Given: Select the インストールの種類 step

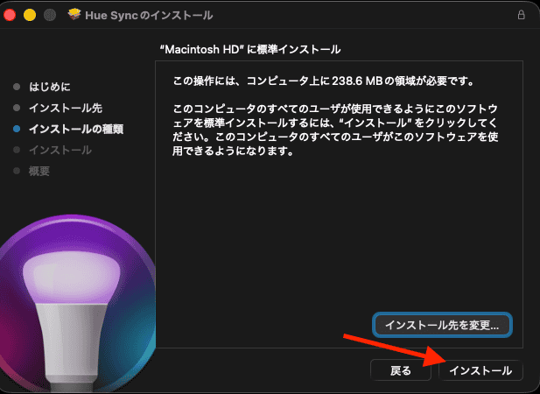Looking at the screenshot, I should pos(76,130).
